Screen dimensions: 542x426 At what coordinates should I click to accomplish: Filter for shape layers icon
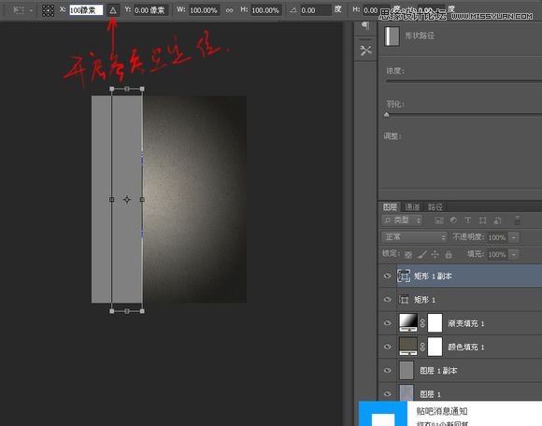(x=483, y=220)
